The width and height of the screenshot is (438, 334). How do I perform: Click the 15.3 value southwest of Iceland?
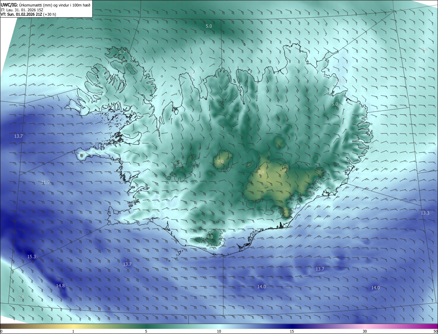(x=31, y=256)
